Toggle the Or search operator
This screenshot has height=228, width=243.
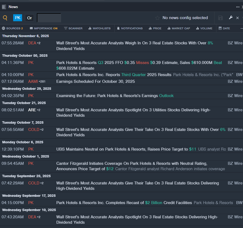point(29,18)
